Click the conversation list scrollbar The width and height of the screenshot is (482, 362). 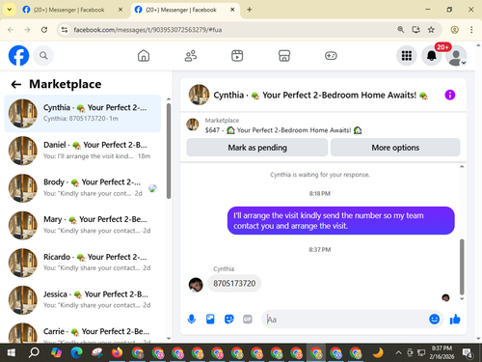click(x=169, y=151)
